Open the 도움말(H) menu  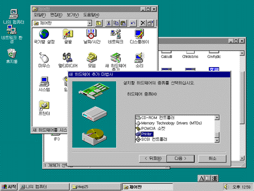pos(91,15)
